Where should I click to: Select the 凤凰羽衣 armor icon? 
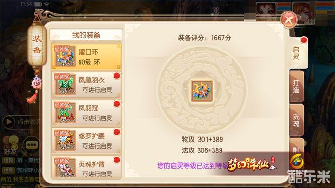[x=65, y=84]
